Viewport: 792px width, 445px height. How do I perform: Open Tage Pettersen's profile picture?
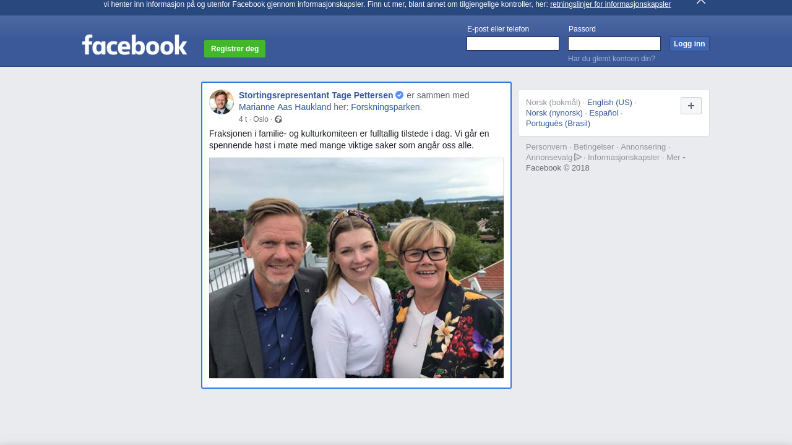click(x=222, y=102)
